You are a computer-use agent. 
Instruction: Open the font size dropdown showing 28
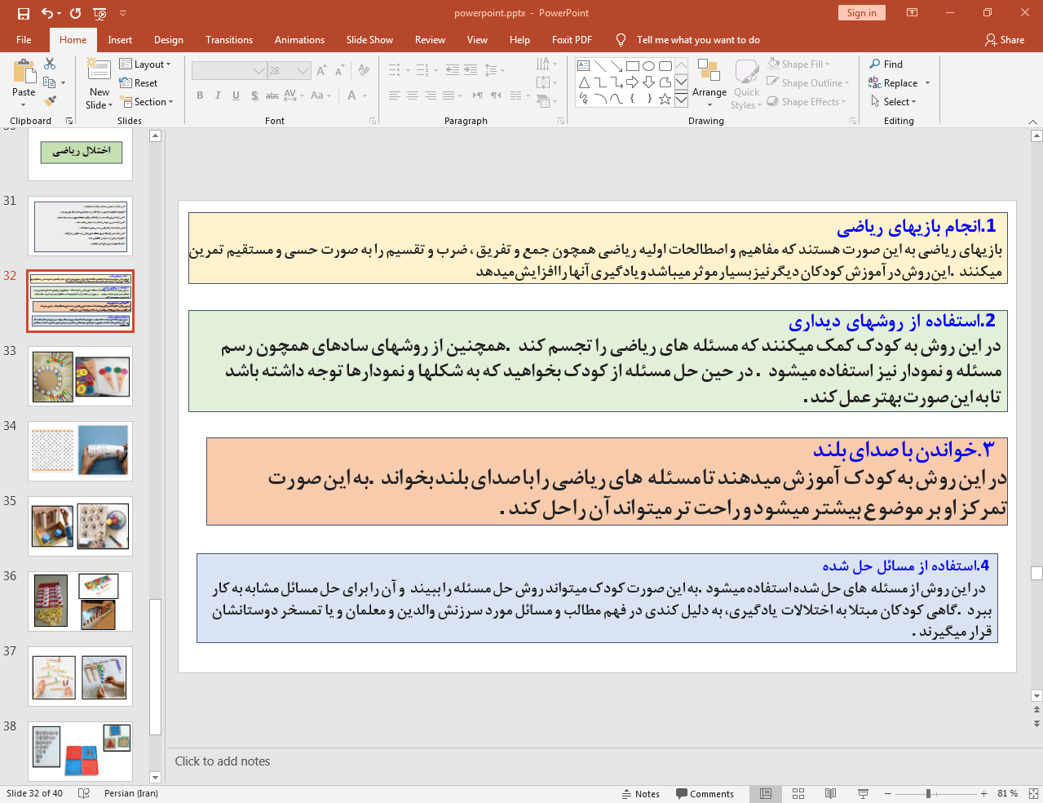point(303,71)
